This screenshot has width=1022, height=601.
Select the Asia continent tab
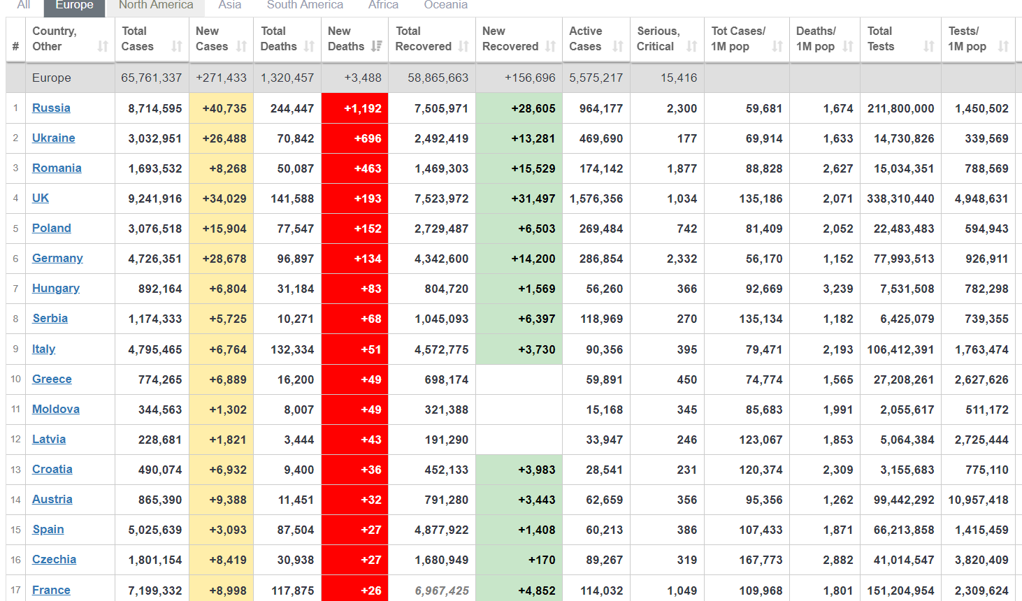[x=229, y=6]
